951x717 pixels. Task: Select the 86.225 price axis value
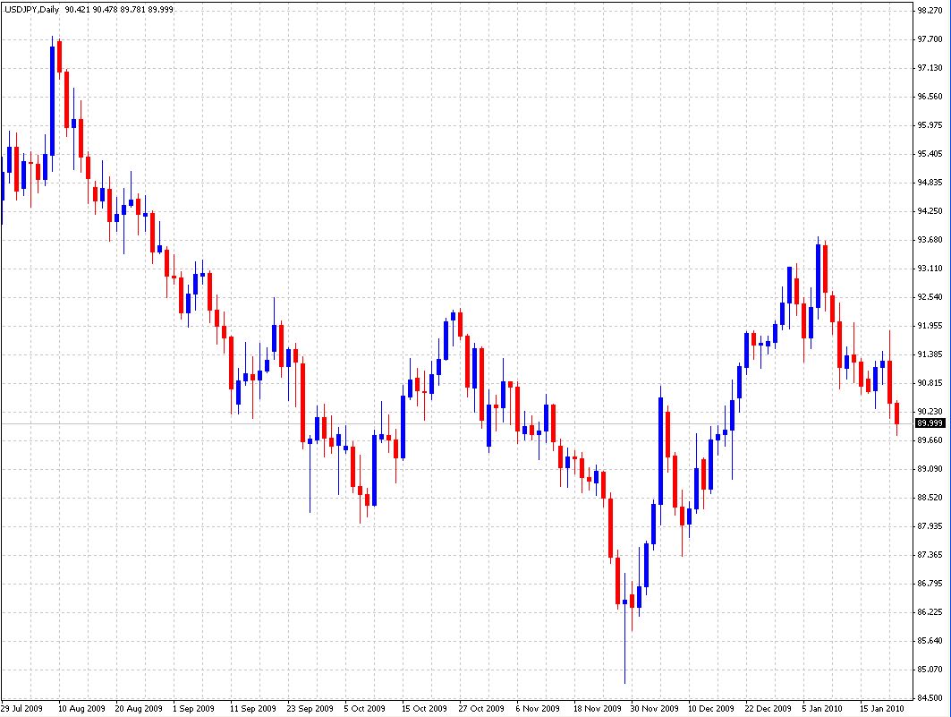point(930,611)
